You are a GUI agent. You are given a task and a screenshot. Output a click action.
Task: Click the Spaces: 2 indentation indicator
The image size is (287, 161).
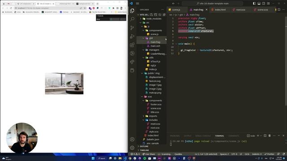(224, 154)
